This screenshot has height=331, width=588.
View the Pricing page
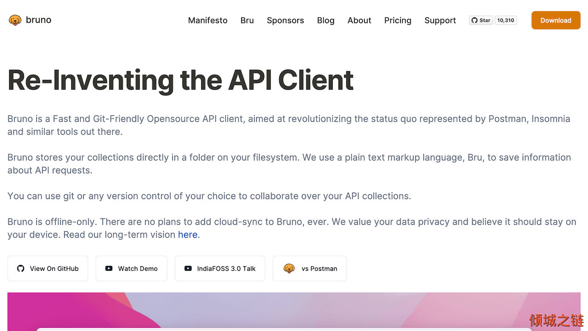[398, 20]
